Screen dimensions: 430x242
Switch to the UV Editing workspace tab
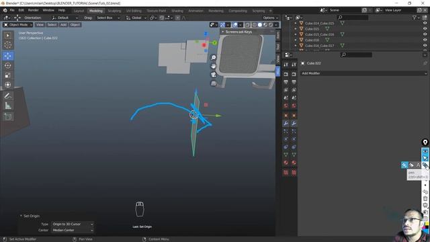click(x=134, y=11)
